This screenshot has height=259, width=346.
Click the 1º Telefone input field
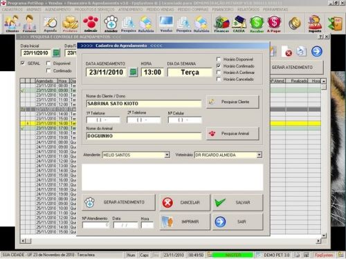(x=103, y=120)
